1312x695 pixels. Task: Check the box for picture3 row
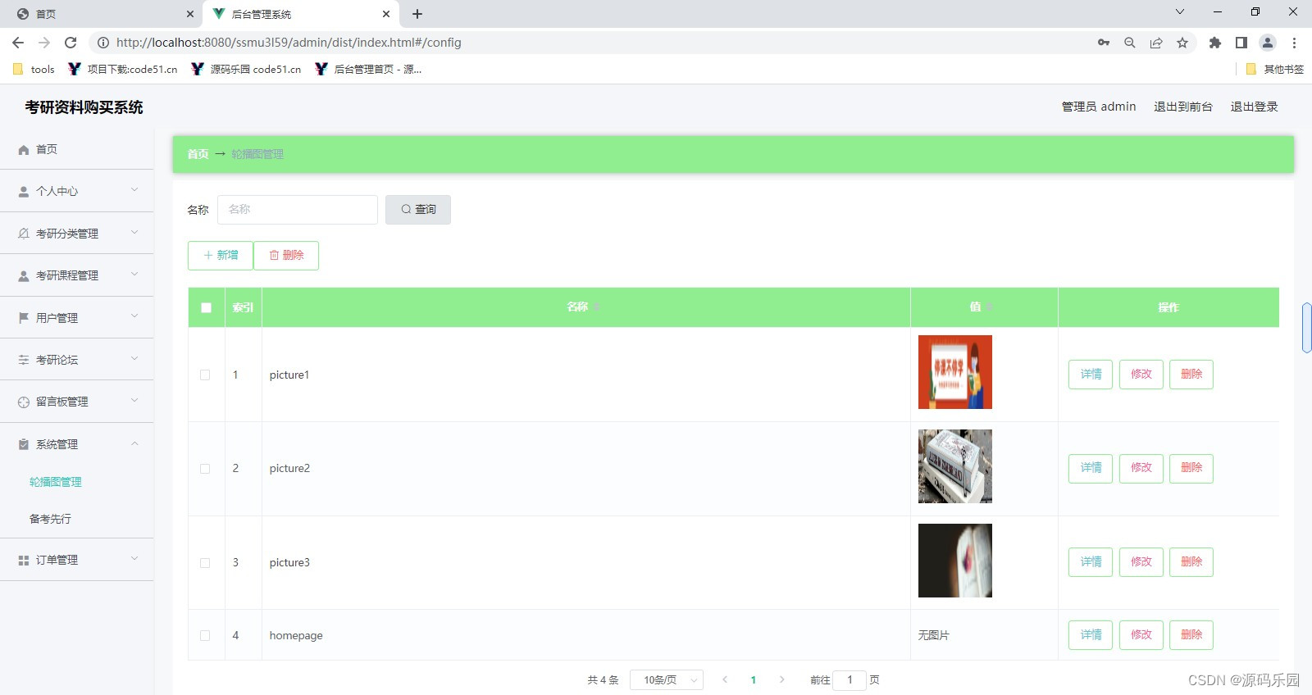(205, 563)
